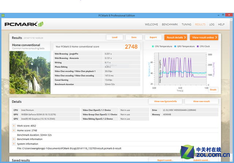Click the chart Details button
Viewport: 234px width, 163px height.
[x=213, y=90]
